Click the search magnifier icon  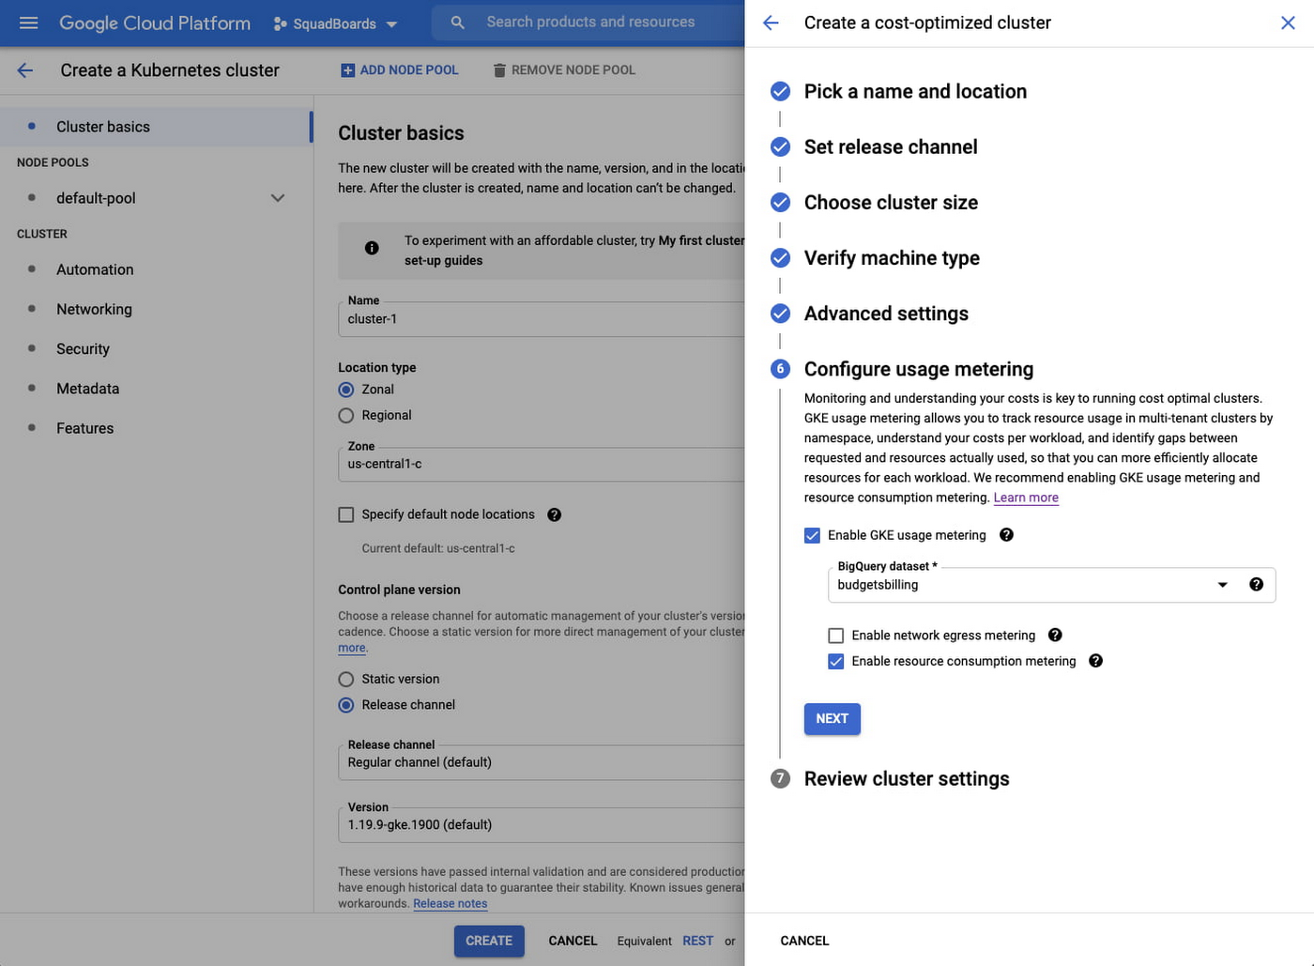(457, 23)
